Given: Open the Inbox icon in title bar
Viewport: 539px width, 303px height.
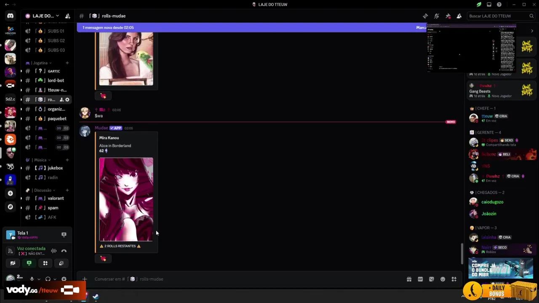Looking at the screenshot, I should pyautogui.click(x=489, y=5).
